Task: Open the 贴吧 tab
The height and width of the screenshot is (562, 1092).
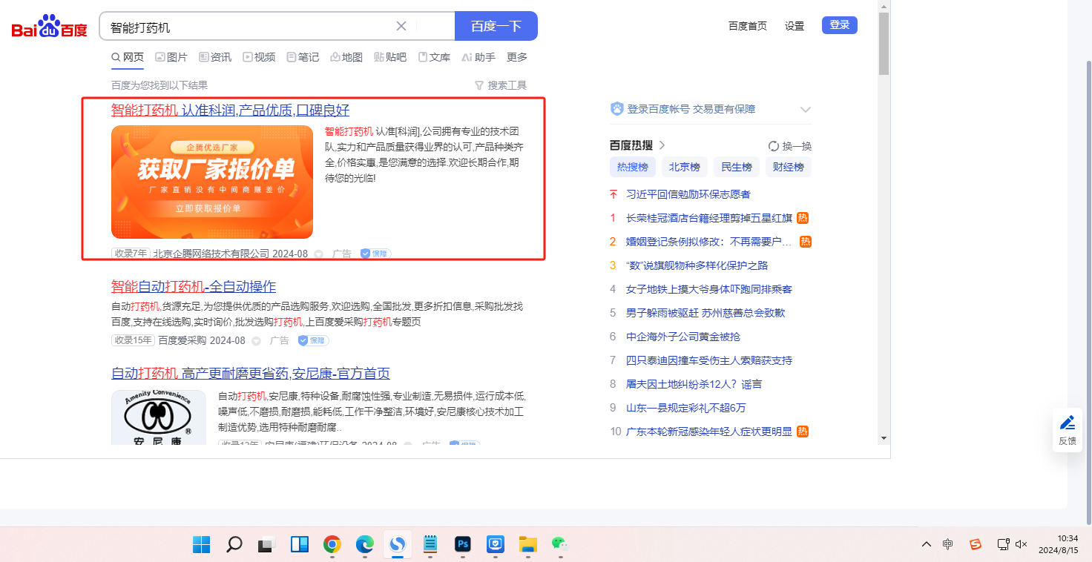Action: click(390, 57)
